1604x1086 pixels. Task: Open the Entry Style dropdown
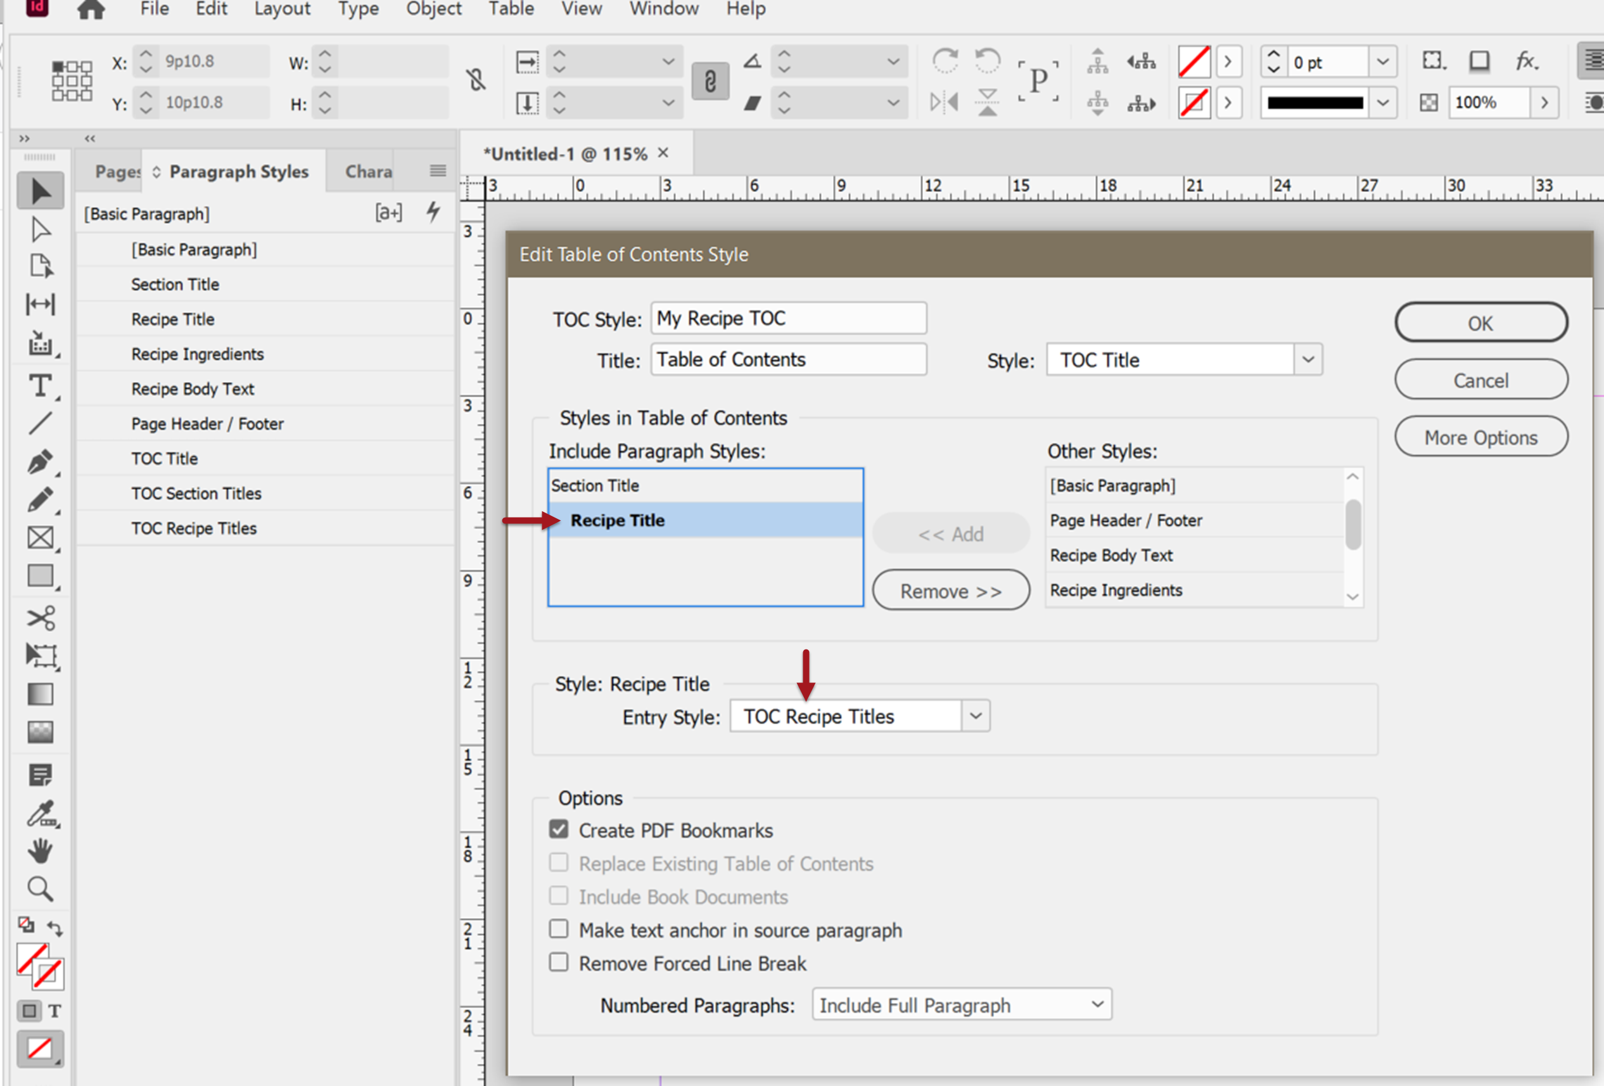[975, 715]
